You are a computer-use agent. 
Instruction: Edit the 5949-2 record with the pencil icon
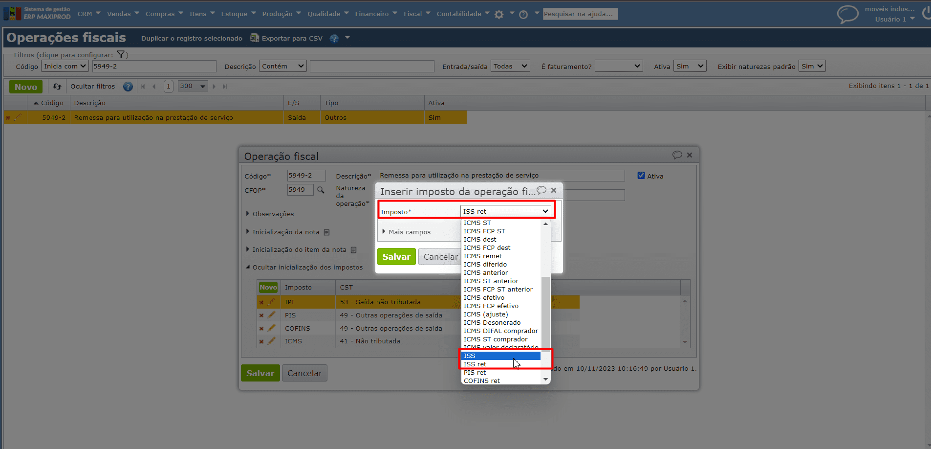click(x=19, y=117)
